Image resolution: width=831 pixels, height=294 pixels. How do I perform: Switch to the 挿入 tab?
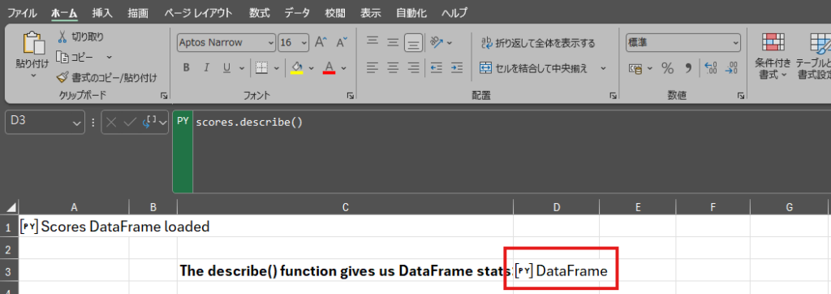pos(101,13)
